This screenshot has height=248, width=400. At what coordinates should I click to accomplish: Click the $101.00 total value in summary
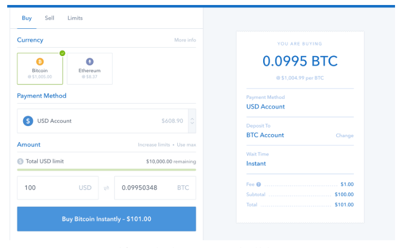(x=344, y=205)
